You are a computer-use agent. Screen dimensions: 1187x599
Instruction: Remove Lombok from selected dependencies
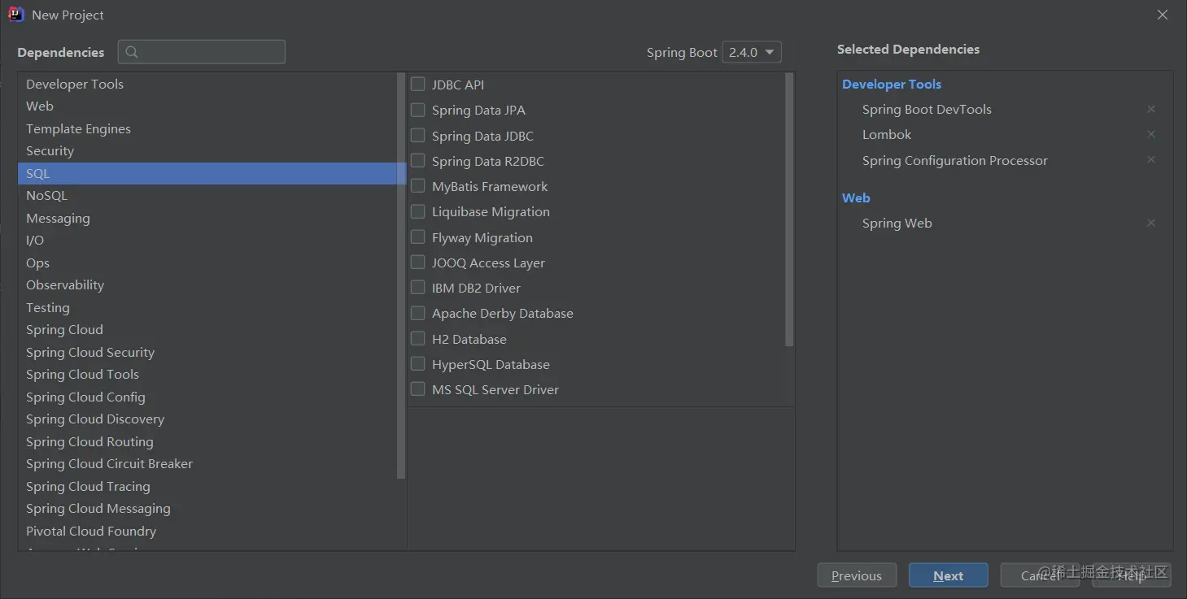click(x=1150, y=134)
